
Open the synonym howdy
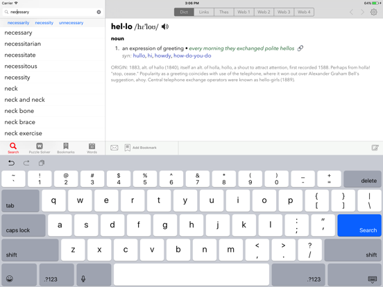[x=162, y=55]
